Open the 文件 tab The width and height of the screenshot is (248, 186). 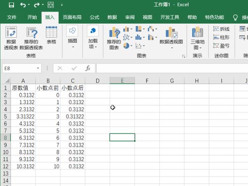(12, 17)
